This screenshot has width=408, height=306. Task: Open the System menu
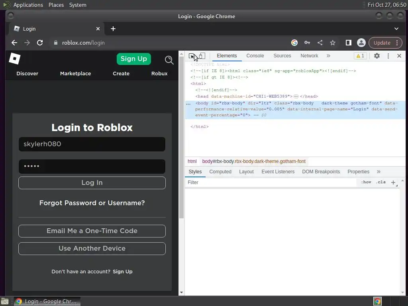click(x=78, y=5)
